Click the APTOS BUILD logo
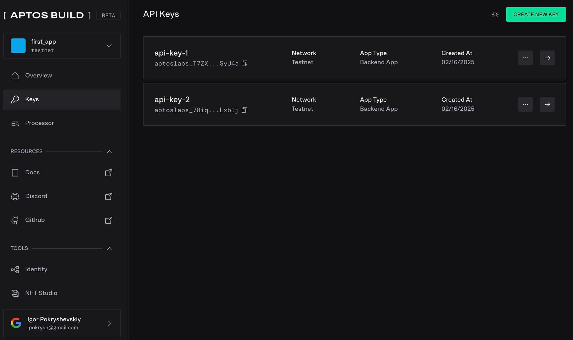 47,15
